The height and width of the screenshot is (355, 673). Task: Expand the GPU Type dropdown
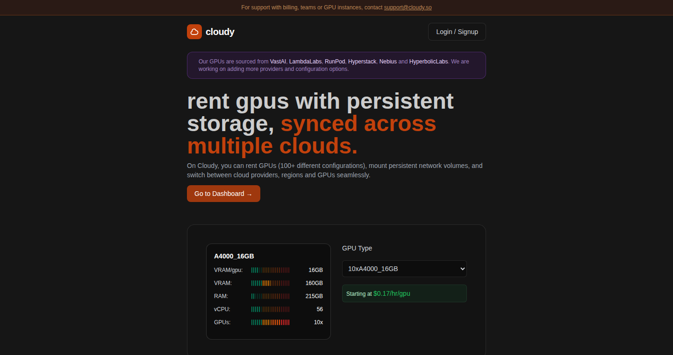pos(404,269)
